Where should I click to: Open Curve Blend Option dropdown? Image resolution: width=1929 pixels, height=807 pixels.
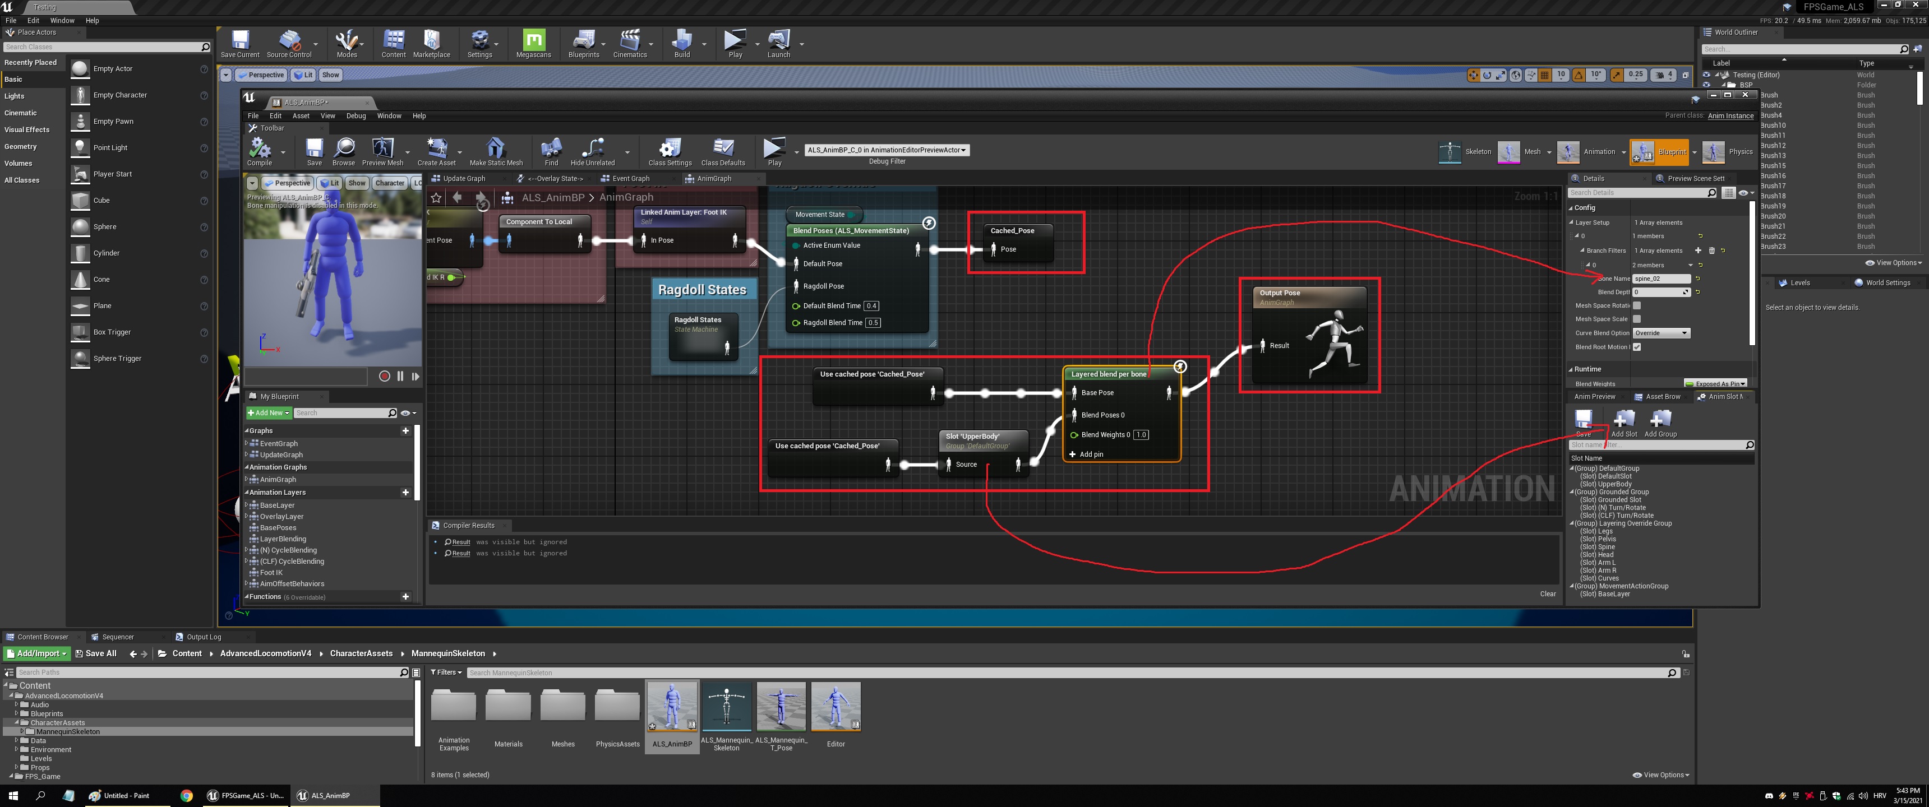pos(1661,333)
